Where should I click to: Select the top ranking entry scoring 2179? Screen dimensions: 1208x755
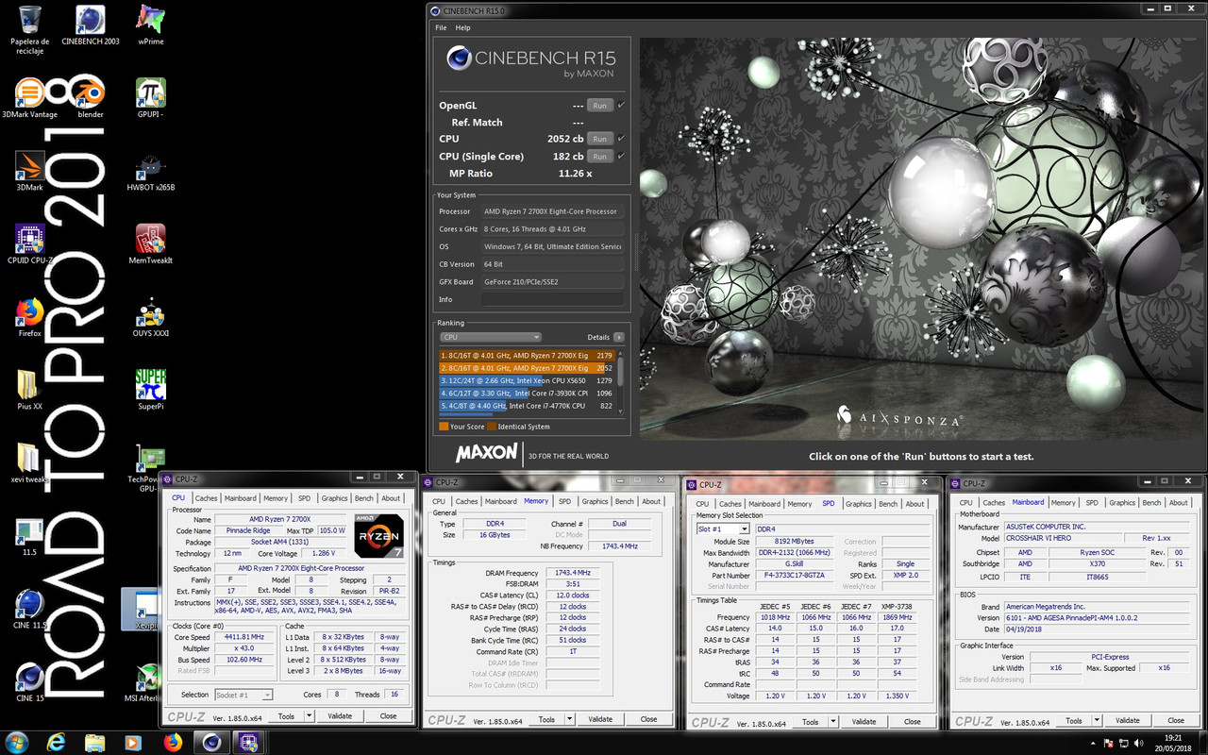coord(528,355)
